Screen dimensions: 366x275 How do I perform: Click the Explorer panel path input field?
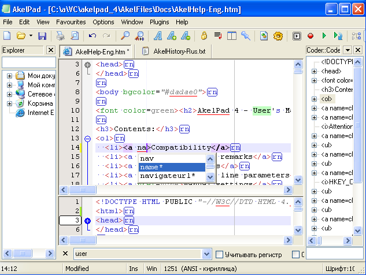coord(29,63)
